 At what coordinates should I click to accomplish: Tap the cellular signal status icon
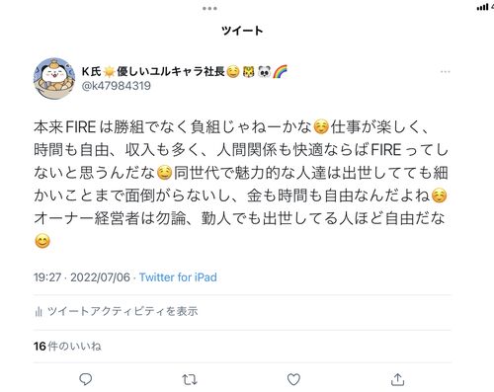[482, 7]
